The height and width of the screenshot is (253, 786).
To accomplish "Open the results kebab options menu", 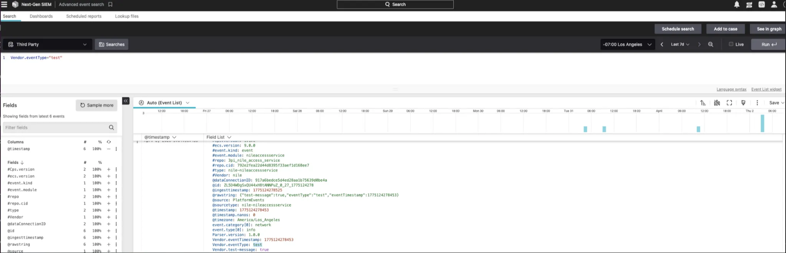I will [757, 103].
